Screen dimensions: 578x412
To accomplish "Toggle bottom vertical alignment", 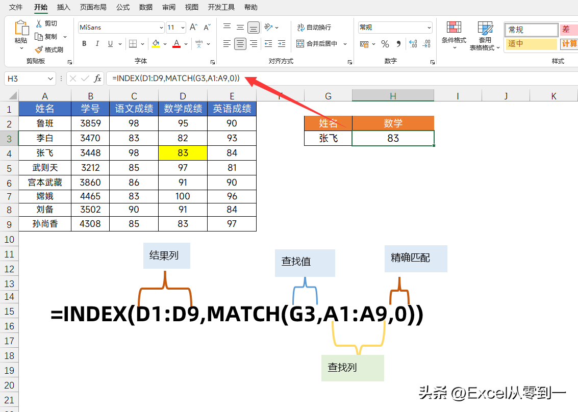I will 253,27.
